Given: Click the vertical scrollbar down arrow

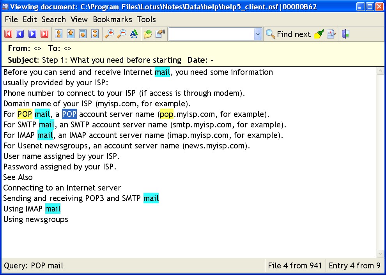Looking at the screenshot, I should [x=381, y=254].
